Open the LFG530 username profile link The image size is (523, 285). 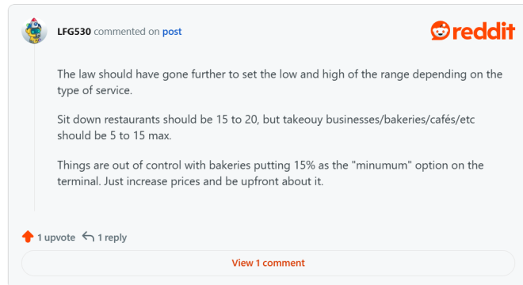74,32
